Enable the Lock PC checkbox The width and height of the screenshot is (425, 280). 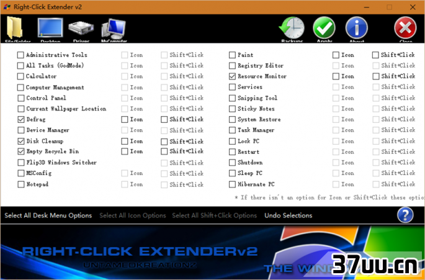tap(232, 141)
